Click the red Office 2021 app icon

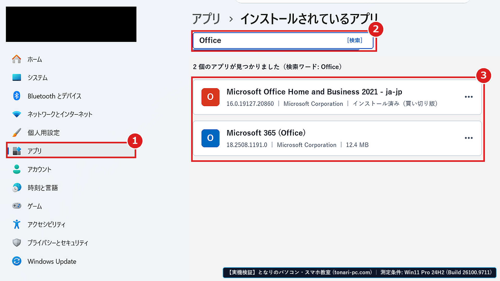pos(210,97)
